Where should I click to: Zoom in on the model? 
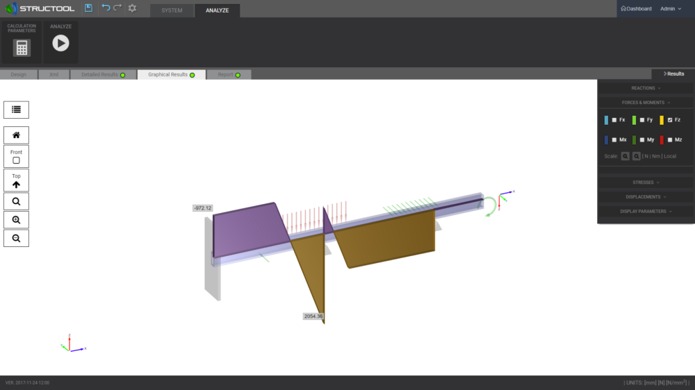(x=17, y=220)
